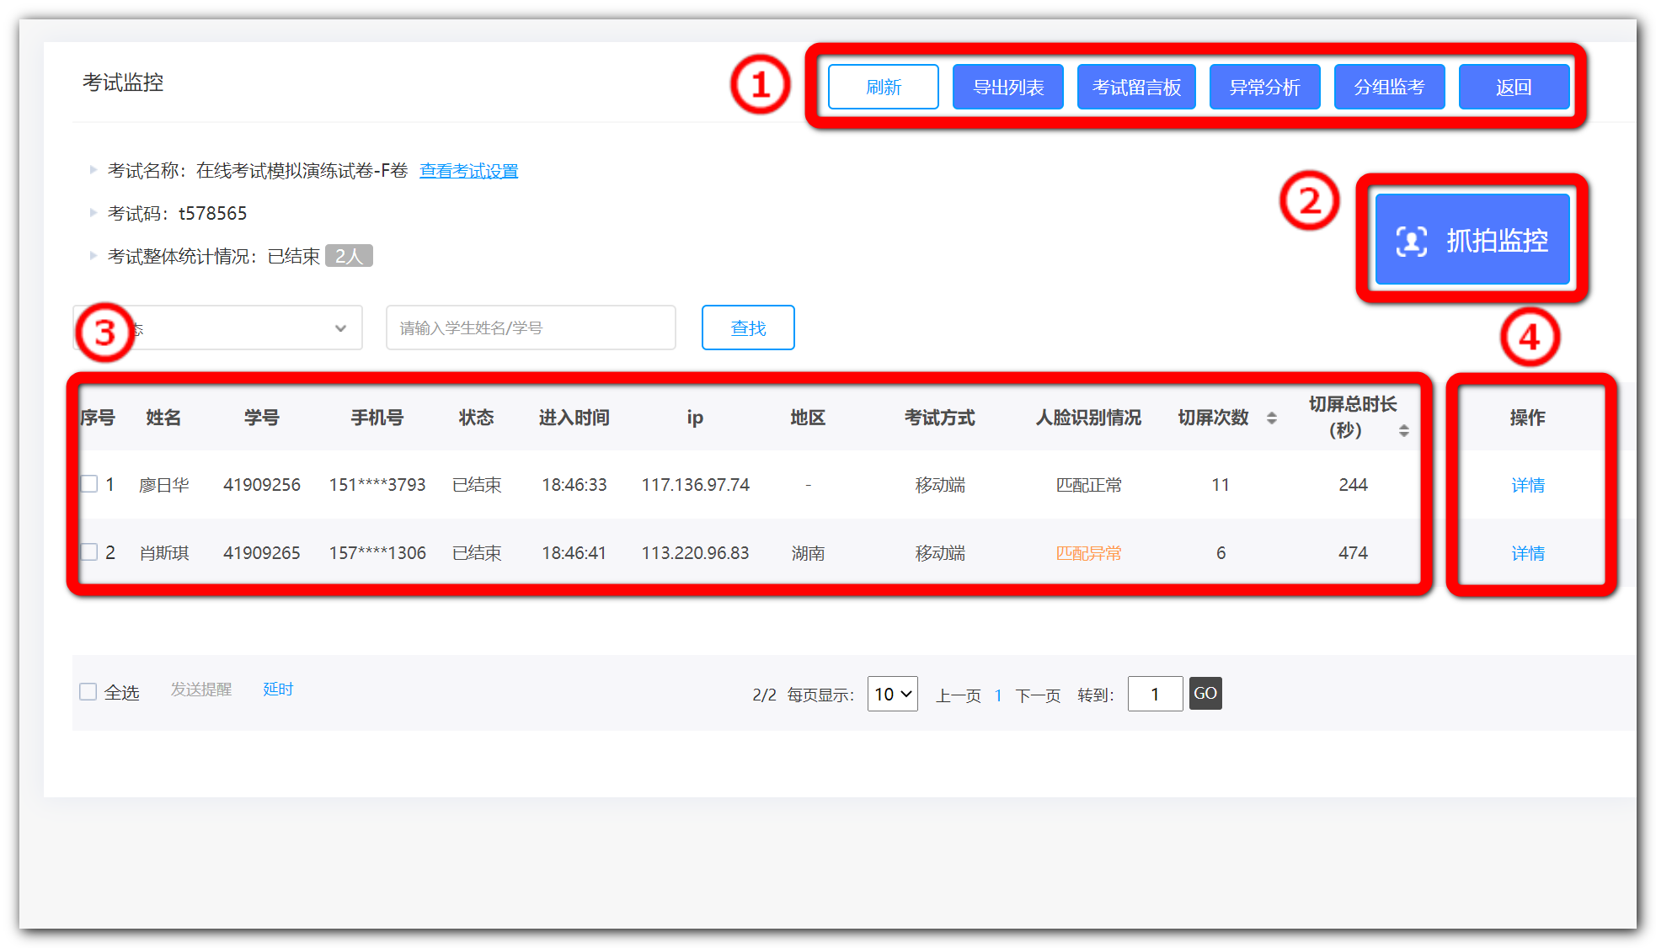Sort by 切屏次数 column arrows
The image size is (1656, 948).
(1271, 418)
